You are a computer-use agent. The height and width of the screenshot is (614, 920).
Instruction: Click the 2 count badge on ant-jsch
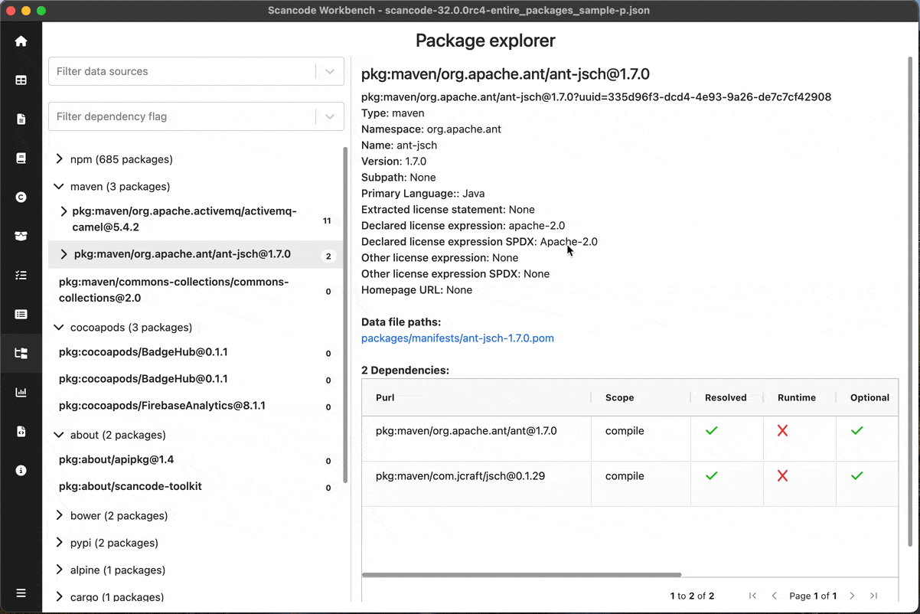click(328, 256)
